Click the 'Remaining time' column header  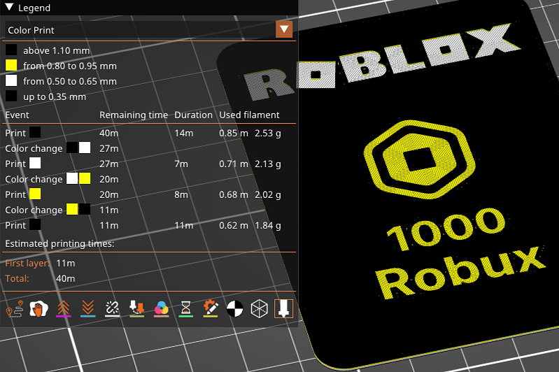134,115
